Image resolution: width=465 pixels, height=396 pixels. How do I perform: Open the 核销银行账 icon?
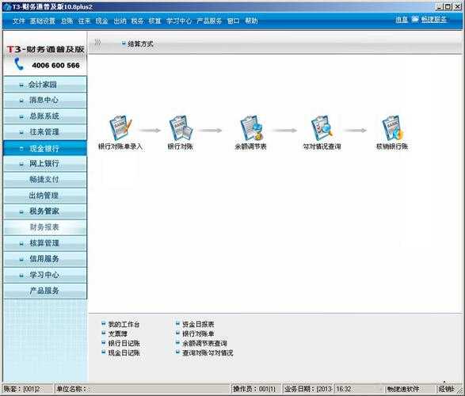point(392,128)
